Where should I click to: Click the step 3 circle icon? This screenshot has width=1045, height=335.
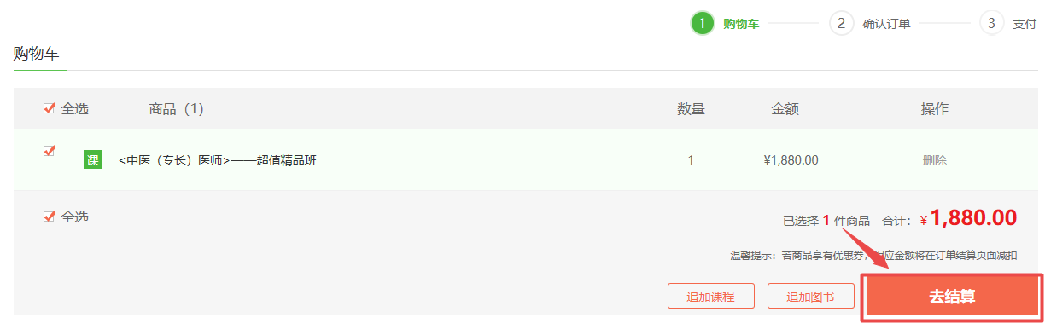point(991,23)
